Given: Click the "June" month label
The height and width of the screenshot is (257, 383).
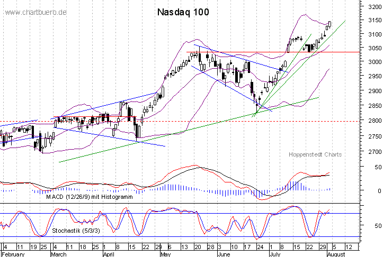Looking at the screenshot, I should click(224, 254).
